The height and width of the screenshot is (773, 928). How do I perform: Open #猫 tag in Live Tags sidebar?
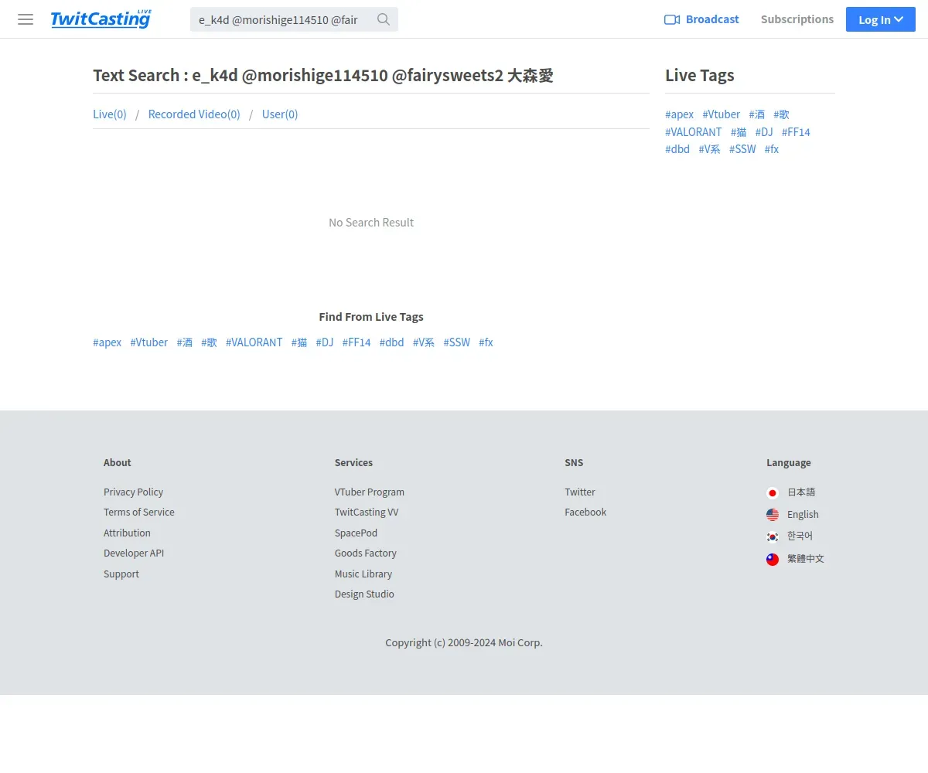[x=739, y=132]
